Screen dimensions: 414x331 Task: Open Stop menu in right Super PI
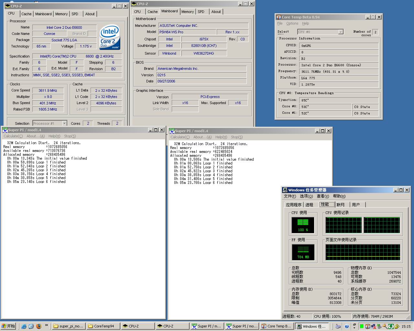pyautogui.click(x=237, y=137)
